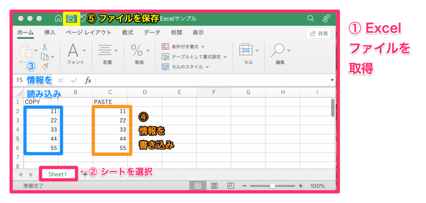The width and height of the screenshot is (426, 203).
Task: Open the 表示 tab
Action: pos(198,32)
